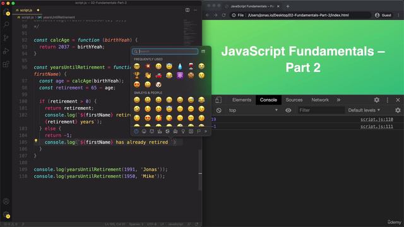404x227 pixels.
Task: Open the Run and Debug view
Action: tap(6, 51)
